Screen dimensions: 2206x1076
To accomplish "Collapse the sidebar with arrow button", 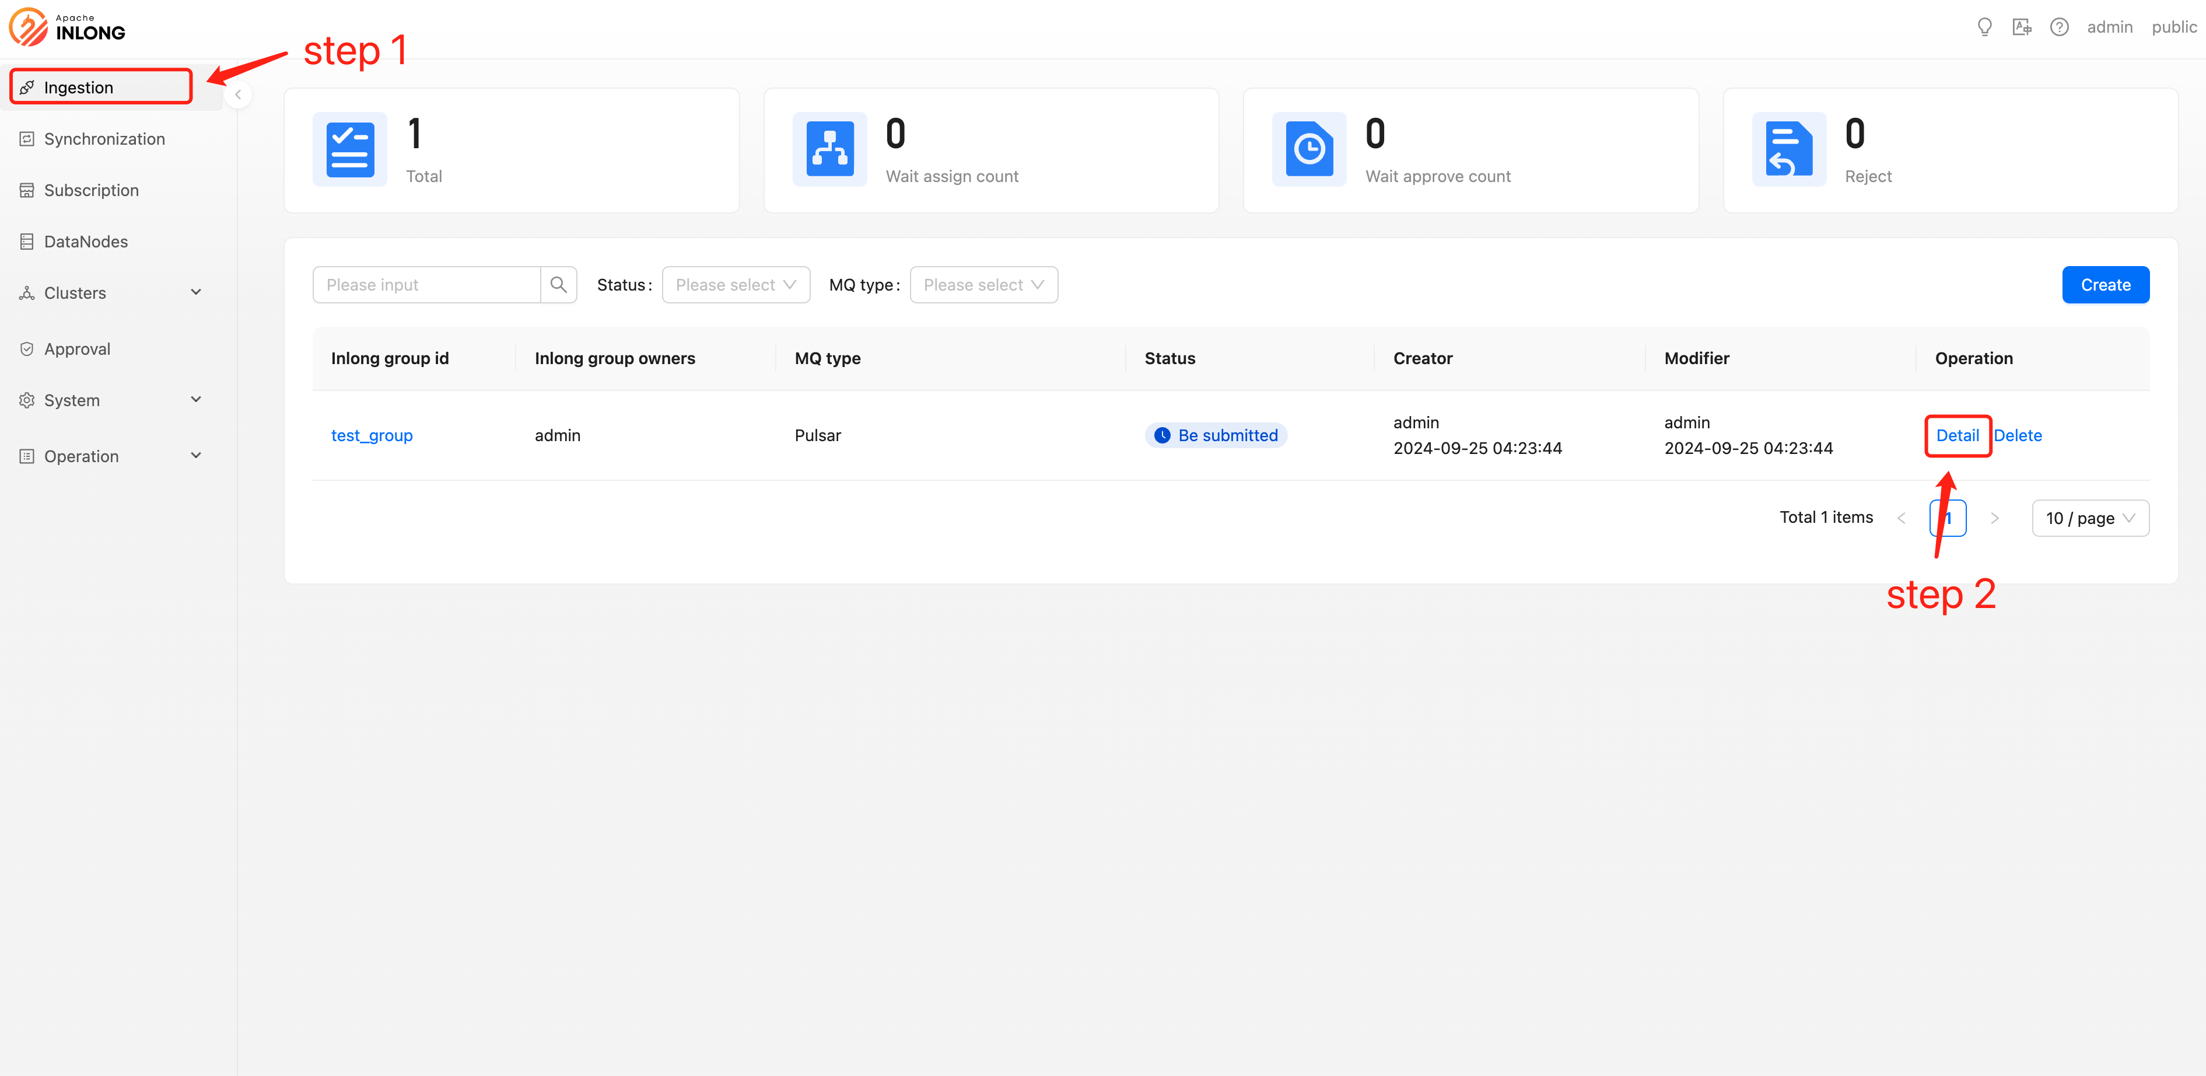I will 238,95.
